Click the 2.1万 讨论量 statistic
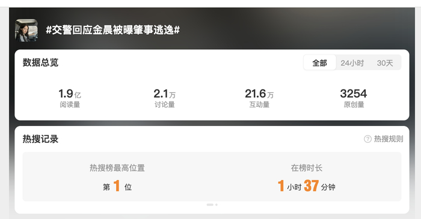421x219 pixels. click(165, 98)
